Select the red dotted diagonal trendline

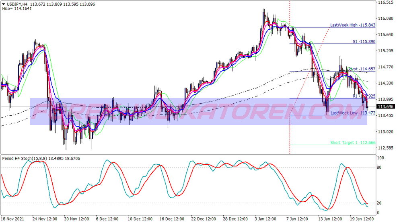point(309,72)
